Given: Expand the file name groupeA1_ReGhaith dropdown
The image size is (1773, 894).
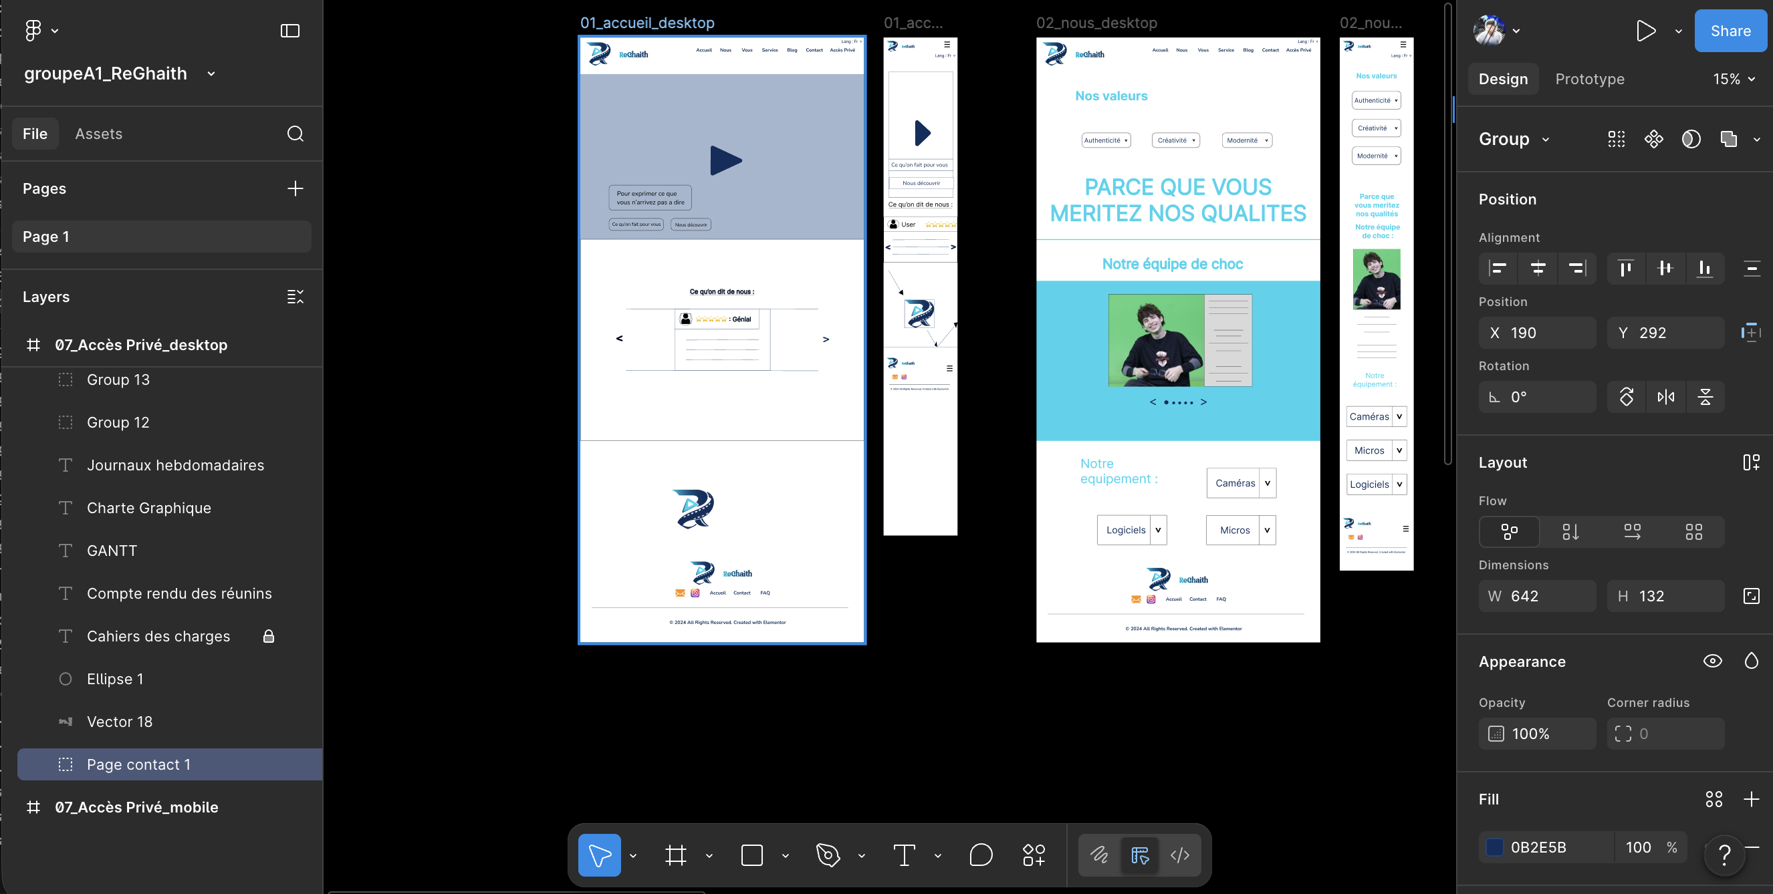Looking at the screenshot, I should (x=211, y=73).
